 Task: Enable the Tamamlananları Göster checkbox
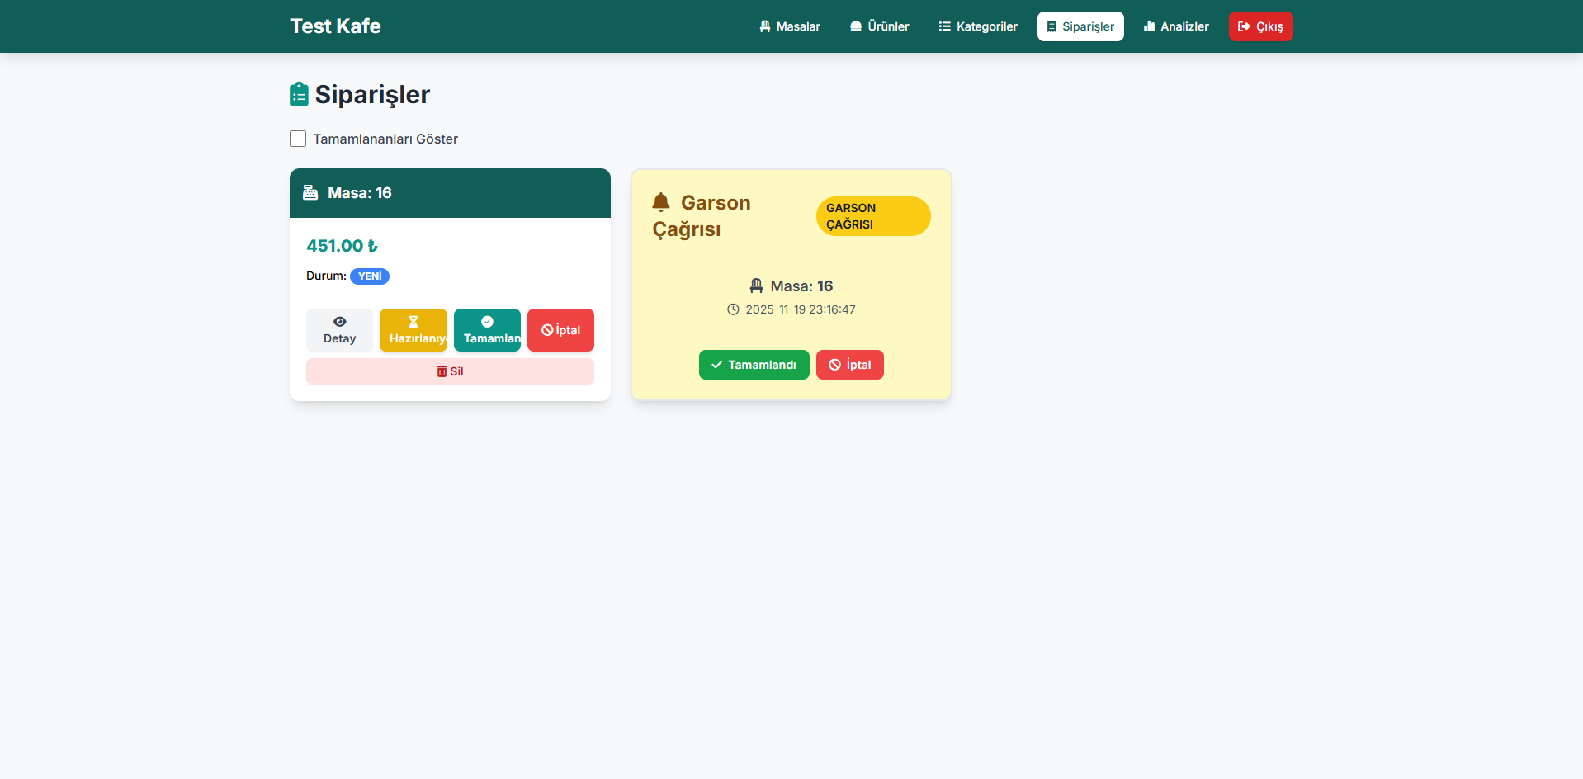(x=298, y=139)
